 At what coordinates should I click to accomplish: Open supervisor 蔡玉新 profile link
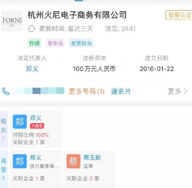click(92, 157)
